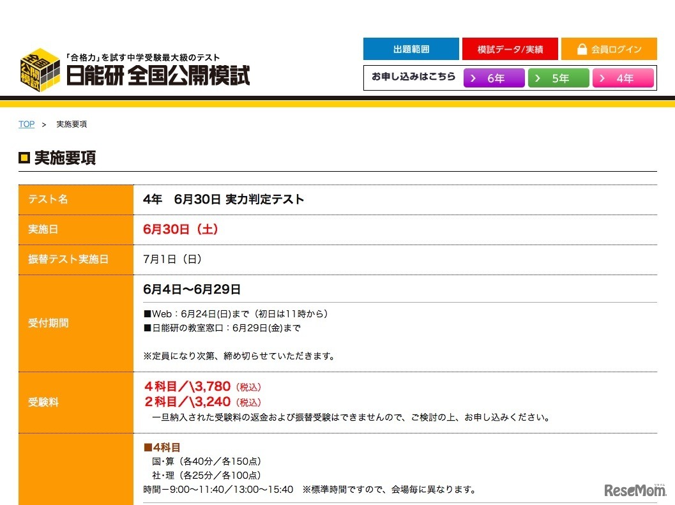Open the 出題範囲 tab

[411, 49]
